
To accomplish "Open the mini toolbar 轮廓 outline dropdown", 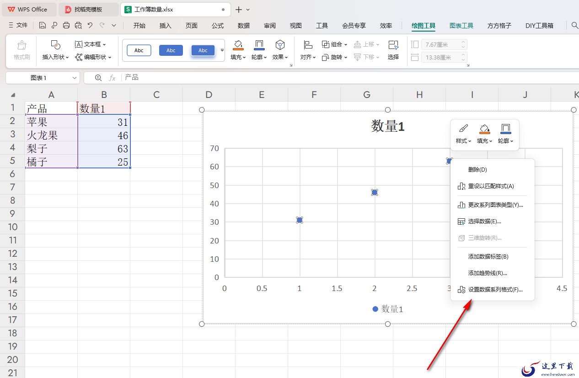I will [506, 134].
